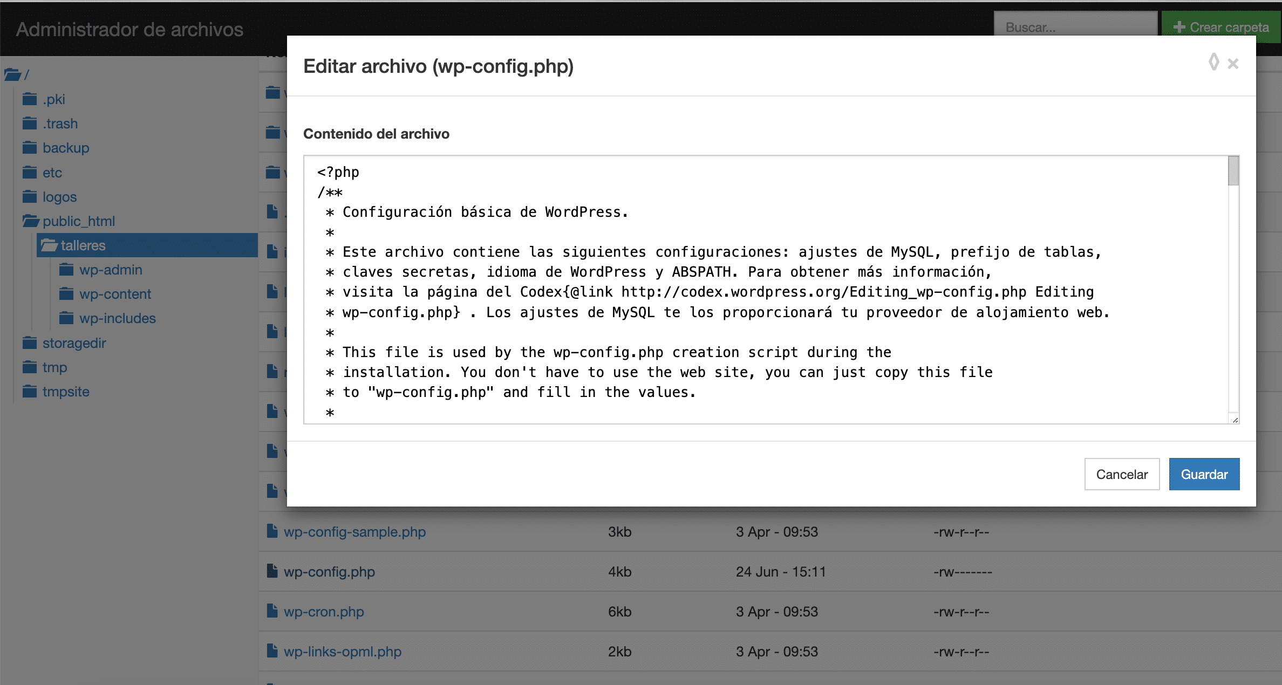Click the backup folder icon

click(30, 148)
